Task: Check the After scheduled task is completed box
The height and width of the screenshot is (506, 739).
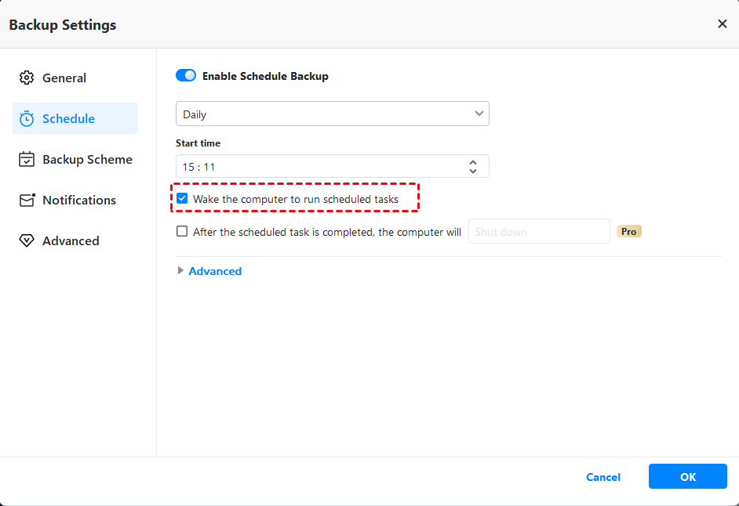Action: tap(182, 232)
